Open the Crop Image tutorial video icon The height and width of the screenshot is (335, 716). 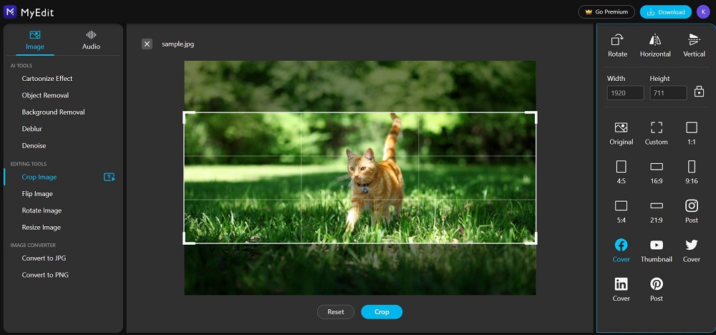click(109, 177)
